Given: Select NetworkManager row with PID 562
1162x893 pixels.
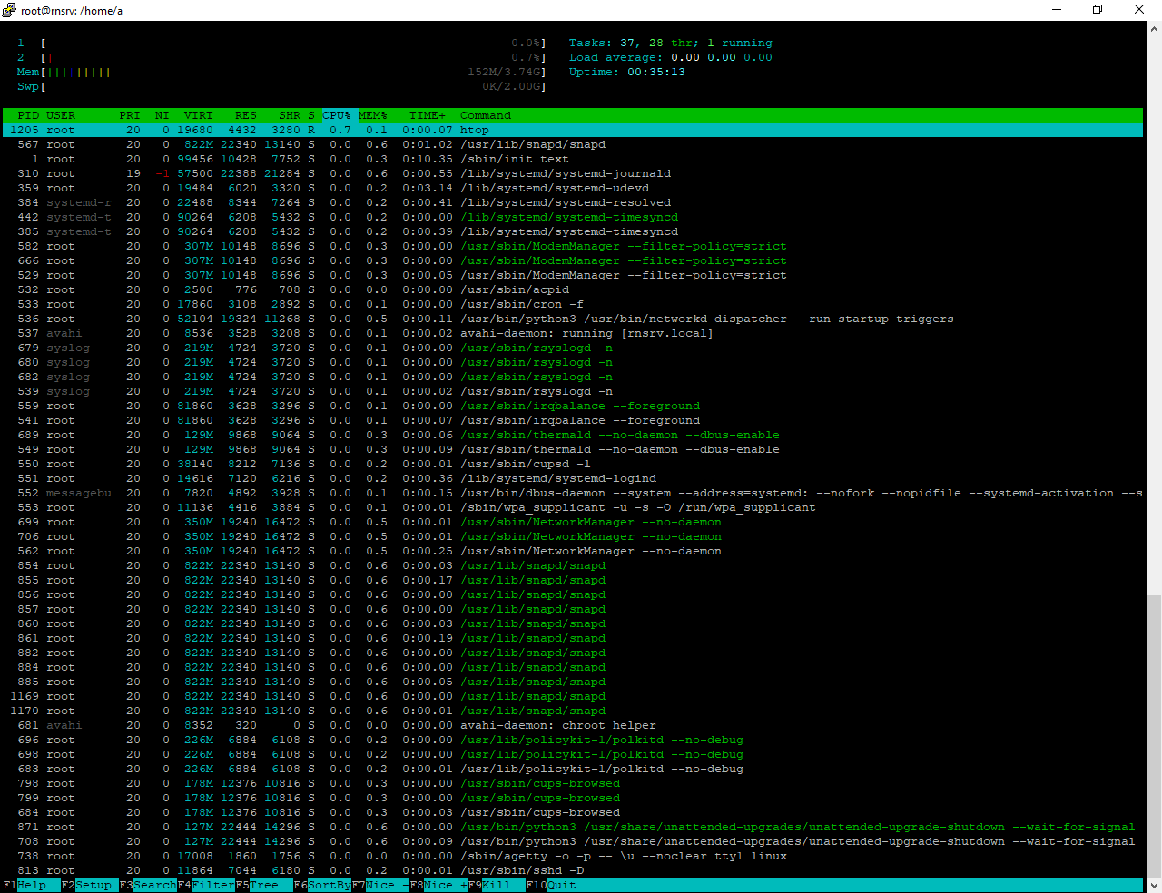Looking at the screenshot, I should [573, 551].
